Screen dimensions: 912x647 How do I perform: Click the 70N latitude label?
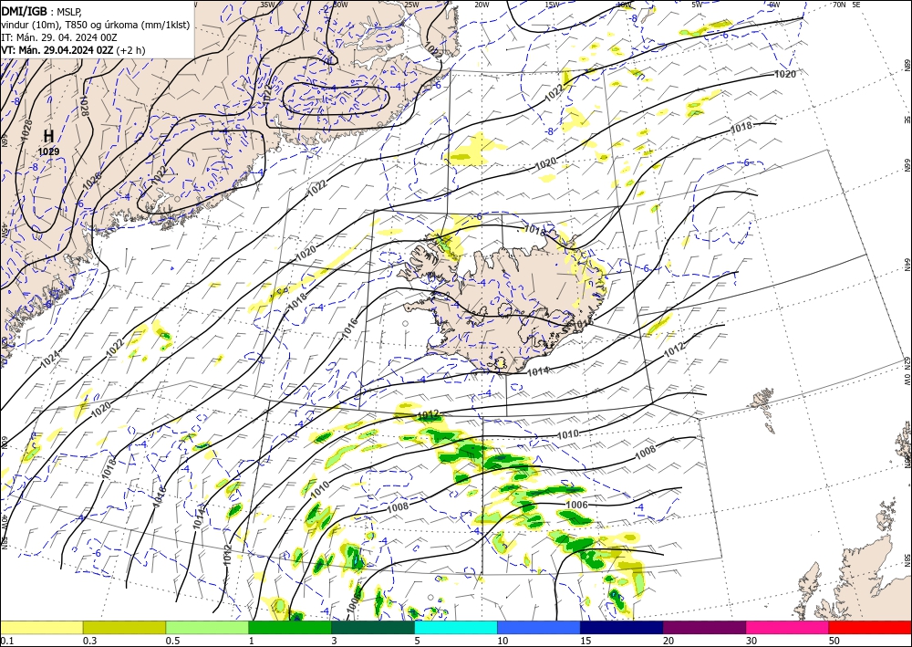[x=839, y=5]
